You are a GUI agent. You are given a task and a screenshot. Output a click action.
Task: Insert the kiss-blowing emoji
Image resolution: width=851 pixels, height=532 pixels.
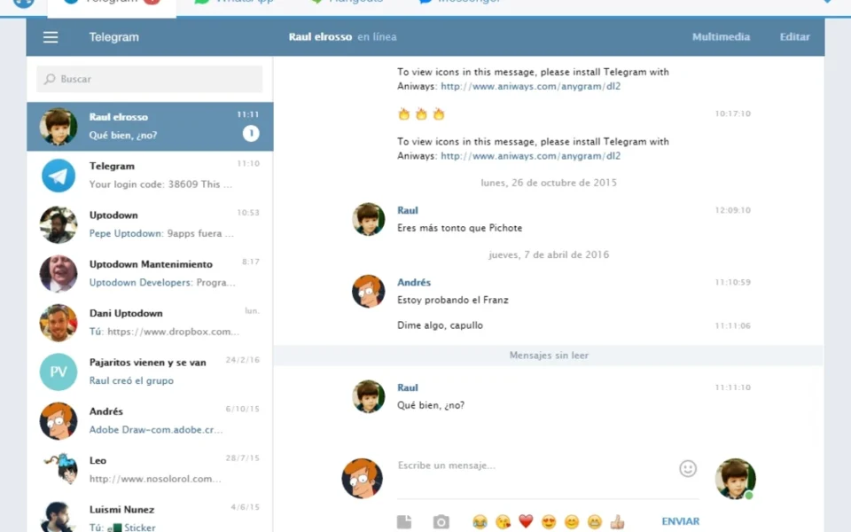point(504,521)
